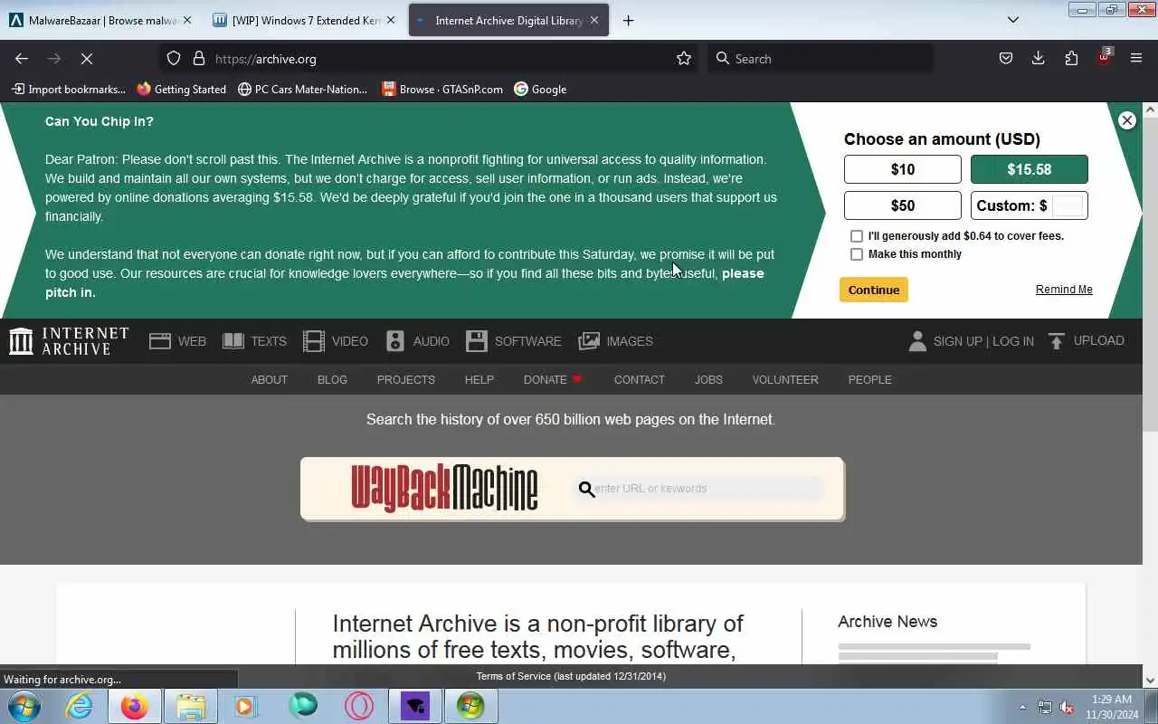Open the Pocket save icon
Screen dimensions: 1158x724
1006,58
